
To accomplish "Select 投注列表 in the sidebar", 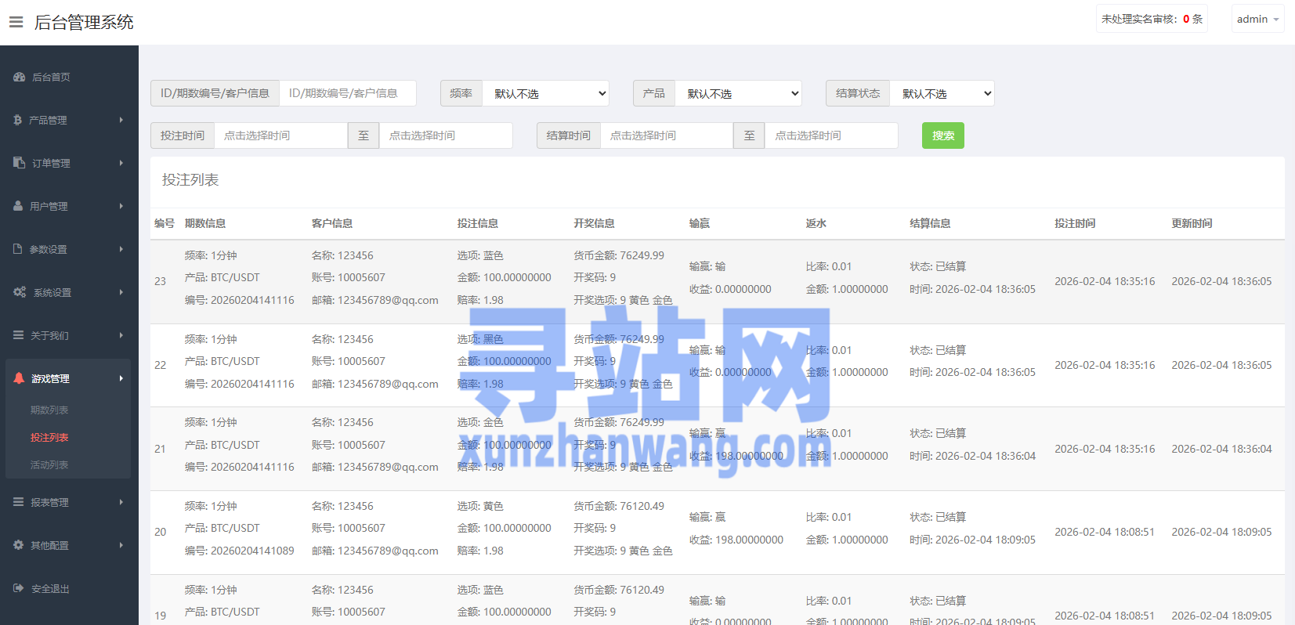I will tap(49, 437).
